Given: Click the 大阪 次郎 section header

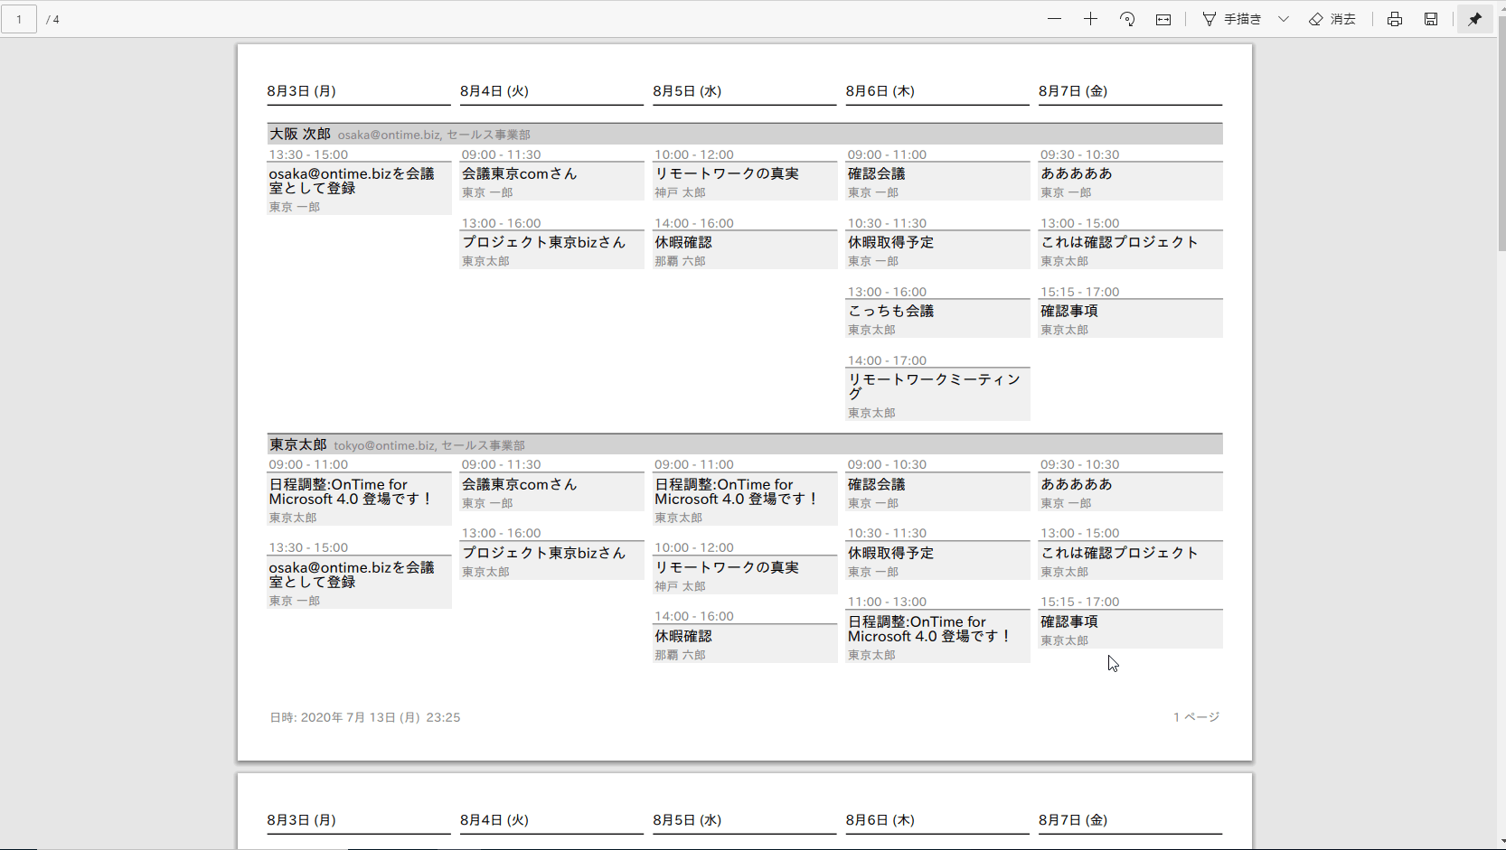Looking at the screenshot, I should pos(300,134).
